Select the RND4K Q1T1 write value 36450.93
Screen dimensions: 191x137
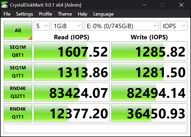click(x=149, y=113)
